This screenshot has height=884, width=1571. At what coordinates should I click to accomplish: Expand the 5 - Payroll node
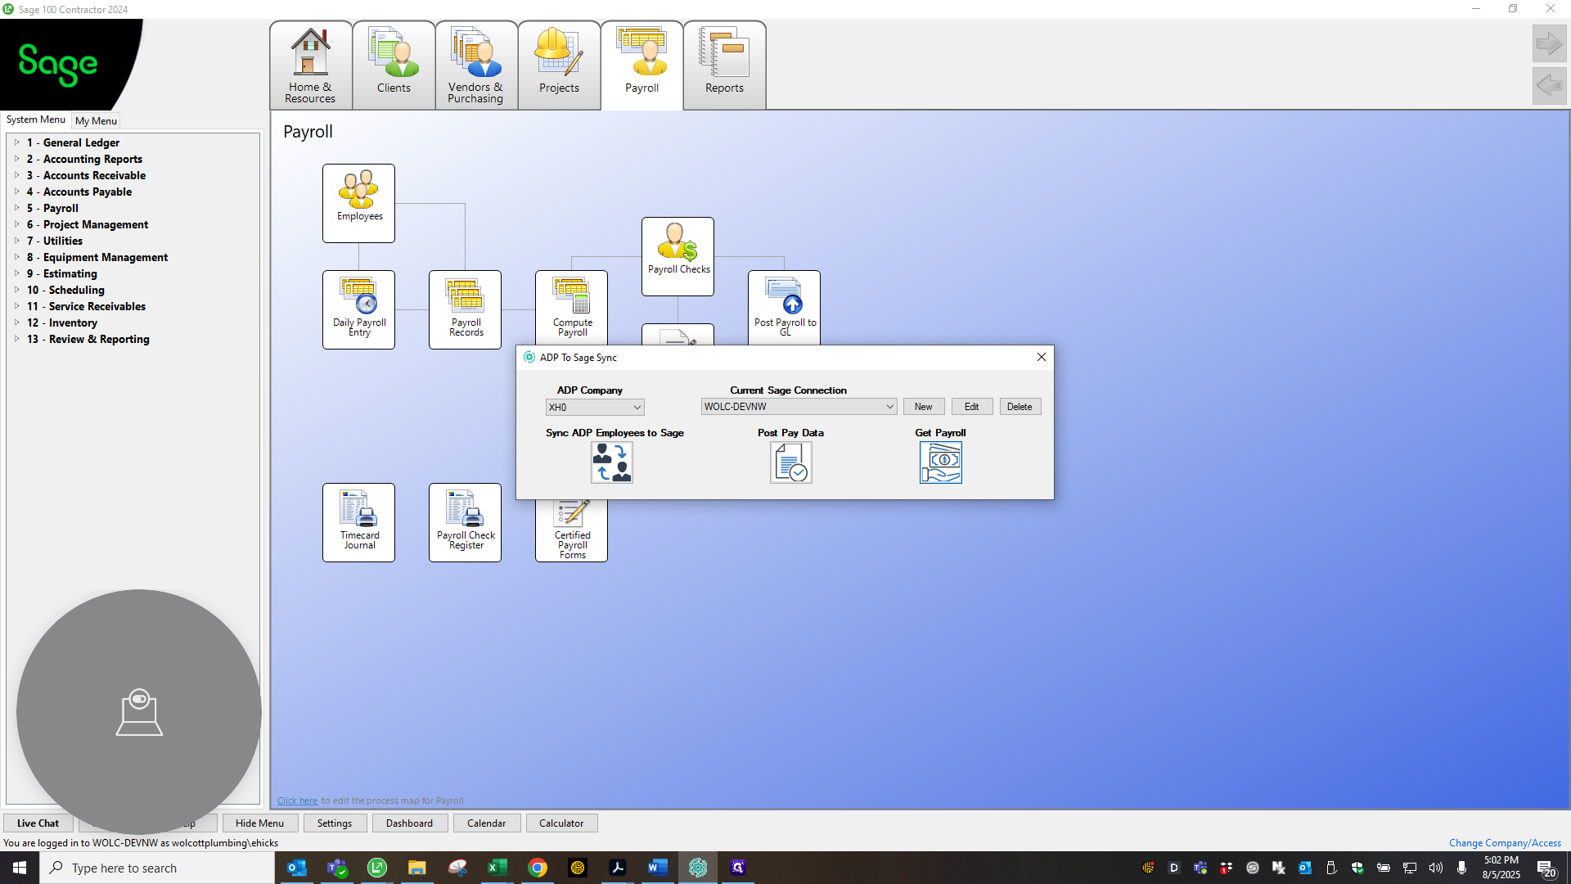coord(16,208)
